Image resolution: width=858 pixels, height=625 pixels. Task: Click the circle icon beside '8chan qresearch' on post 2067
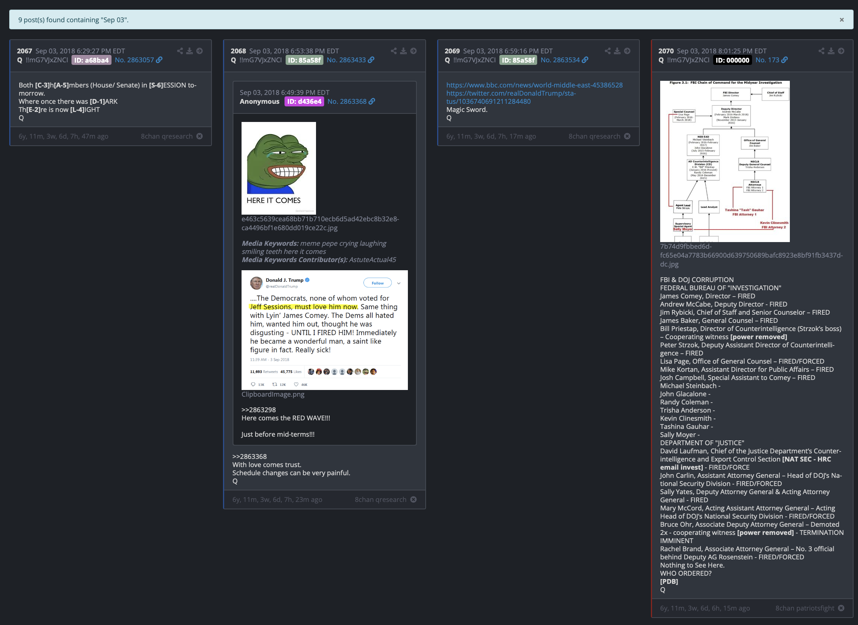[x=199, y=136]
